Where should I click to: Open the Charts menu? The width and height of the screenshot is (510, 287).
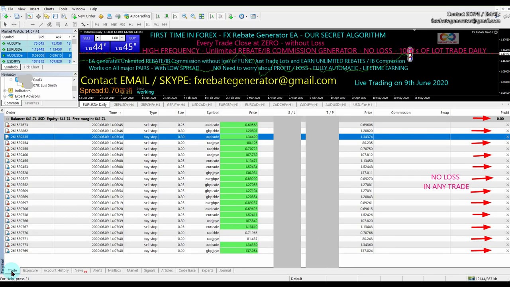[x=49, y=9]
